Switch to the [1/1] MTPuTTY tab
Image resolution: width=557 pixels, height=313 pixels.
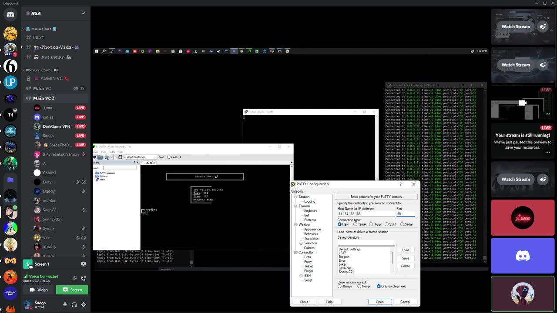148,163
